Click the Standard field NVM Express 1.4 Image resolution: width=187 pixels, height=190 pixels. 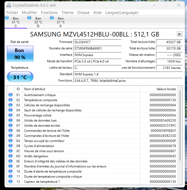[x=128, y=74]
